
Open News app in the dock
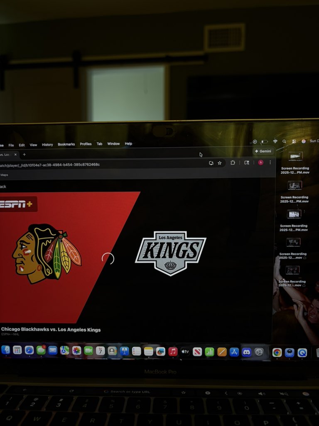coord(197,352)
